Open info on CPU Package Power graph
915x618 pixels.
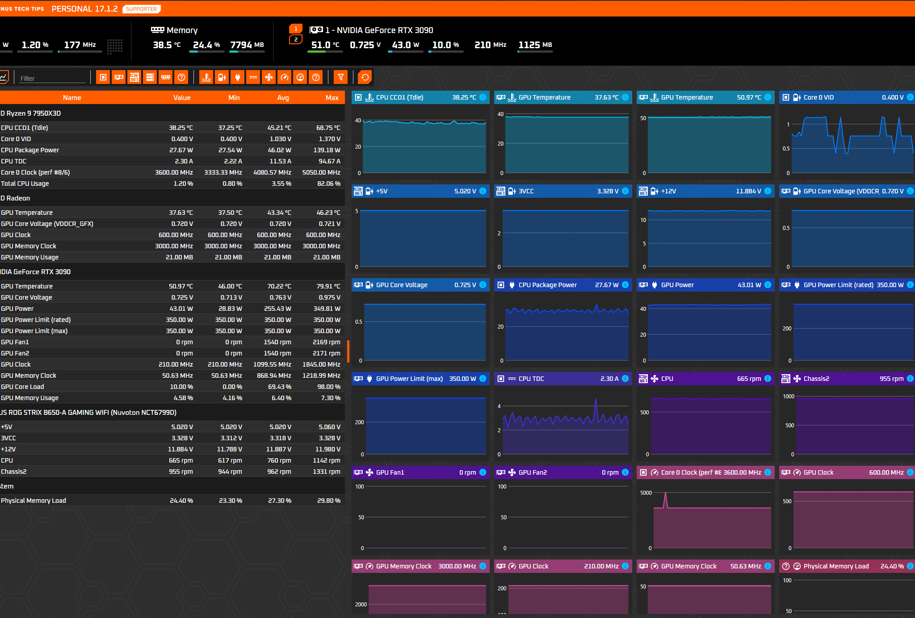pos(625,285)
